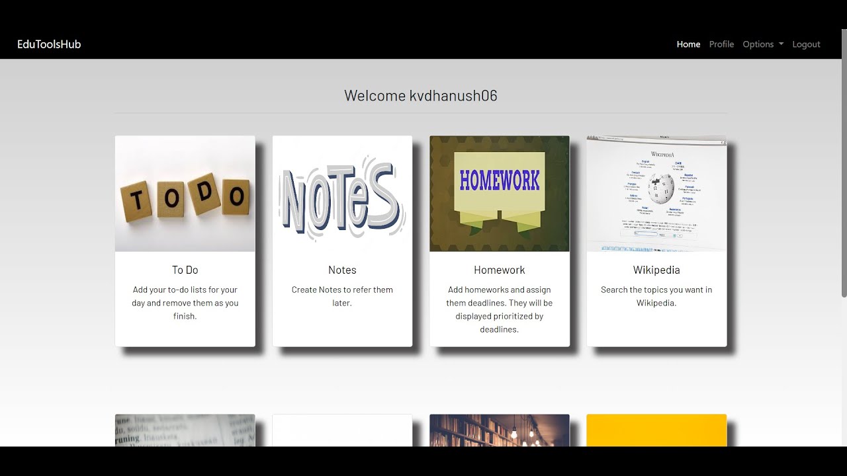Select the 'Add homeworks and assign them deadlines' text
The height and width of the screenshot is (476, 847).
(500, 309)
